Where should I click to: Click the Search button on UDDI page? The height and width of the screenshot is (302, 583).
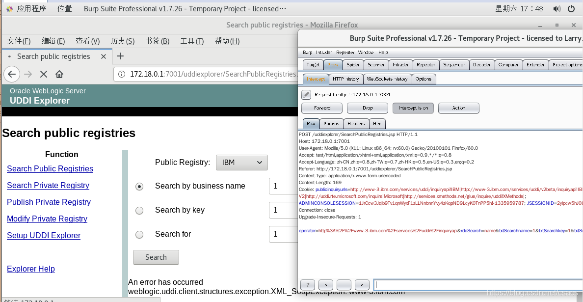(156, 257)
